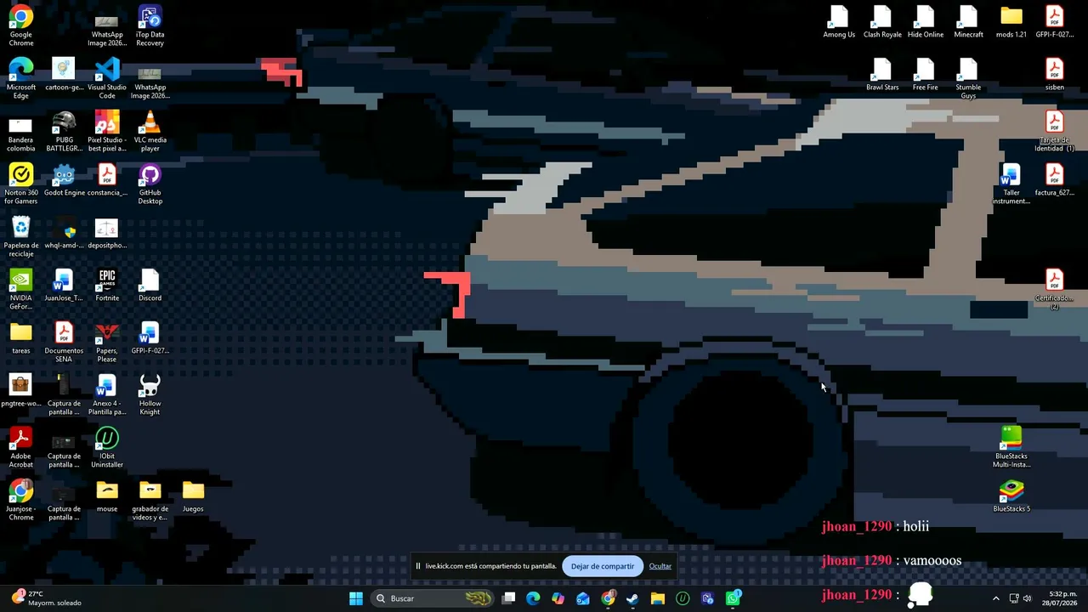Open the Papelera de reciclaje
Viewport: 1088px width, 612px height.
click(x=21, y=237)
